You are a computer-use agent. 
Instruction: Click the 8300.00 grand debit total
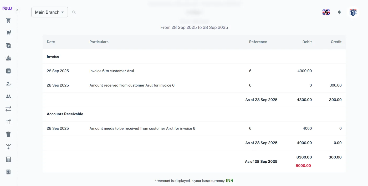pyautogui.click(x=304, y=157)
